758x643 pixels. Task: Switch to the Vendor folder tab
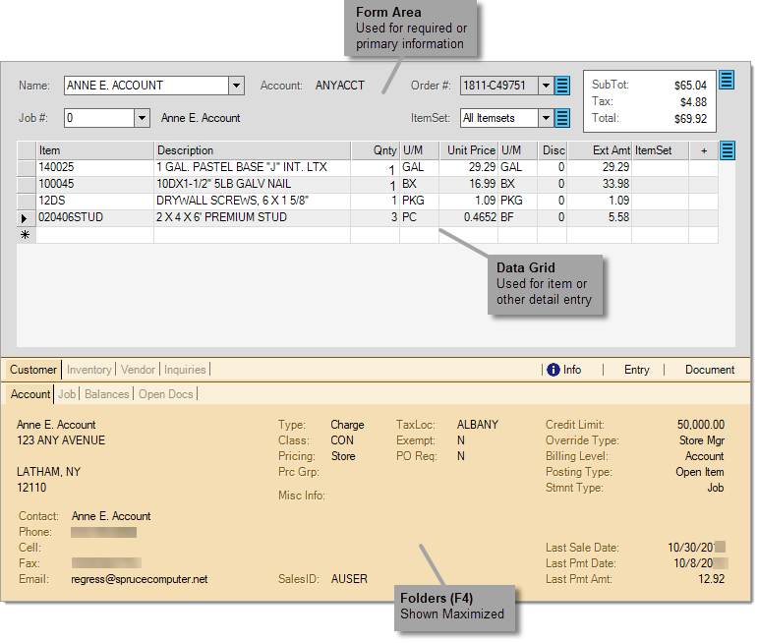tap(138, 370)
